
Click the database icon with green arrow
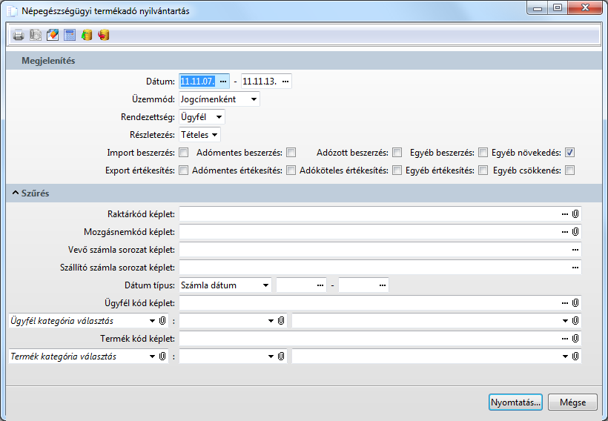pos(87,35)
